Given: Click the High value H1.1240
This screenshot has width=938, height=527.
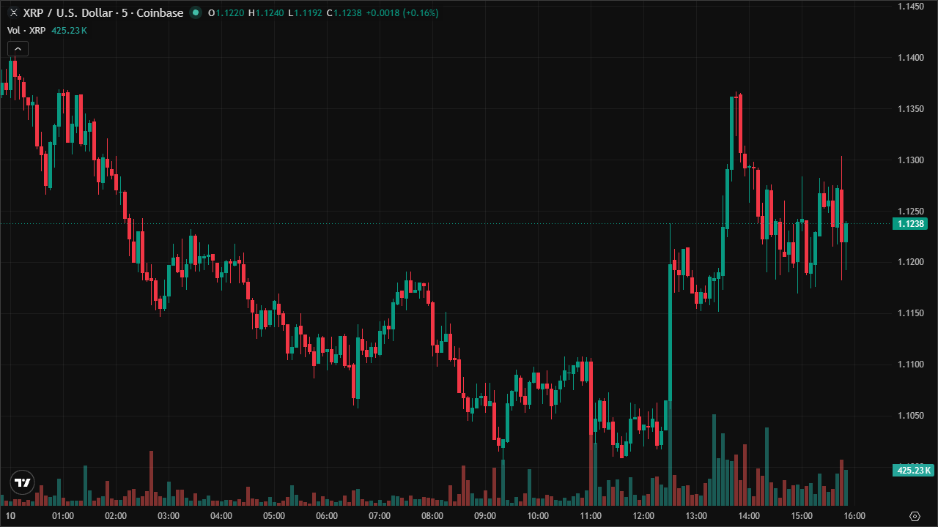Looking at the screenshot, I should click(x=265, y=12).
